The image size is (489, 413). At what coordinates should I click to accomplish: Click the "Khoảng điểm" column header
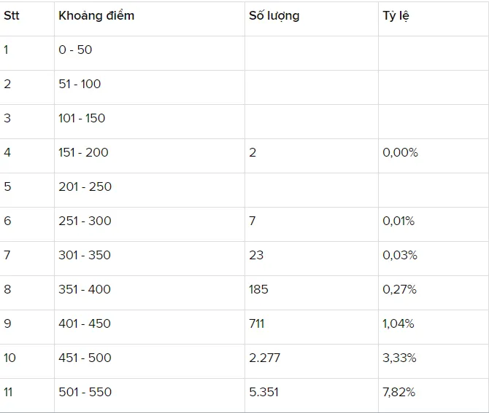click(96, 16)
